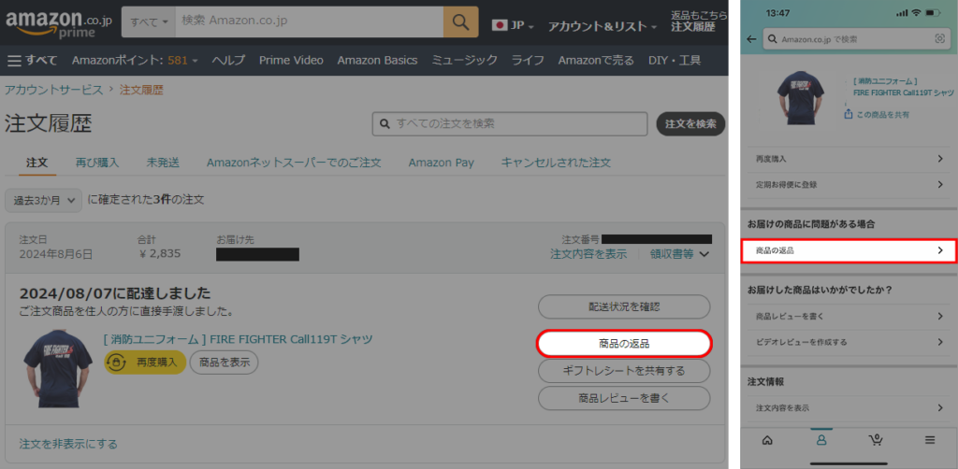958x469 pixels.
Task: Tap the T-shirt thumbnail in mobile app
Action: [801, 99]
